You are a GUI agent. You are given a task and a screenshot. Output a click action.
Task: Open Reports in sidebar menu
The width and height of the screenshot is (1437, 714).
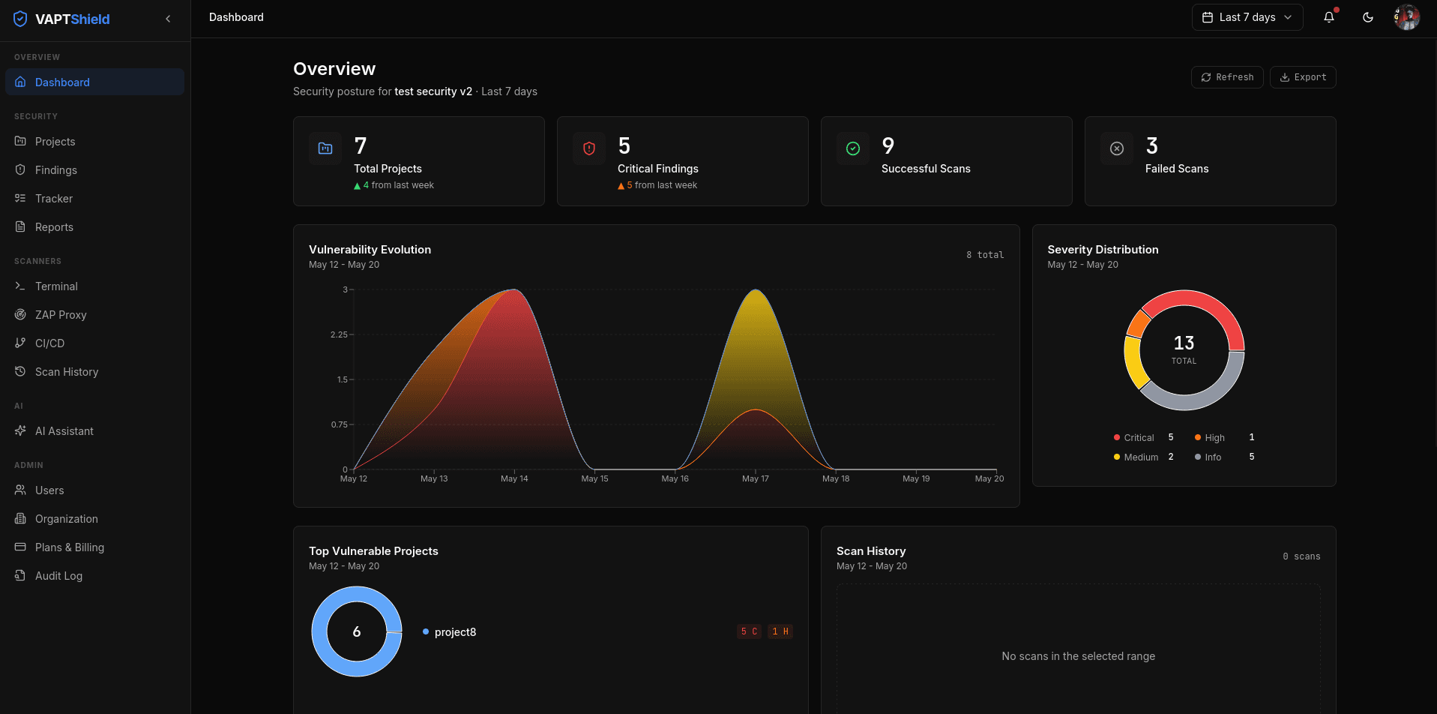pos(94,226)
